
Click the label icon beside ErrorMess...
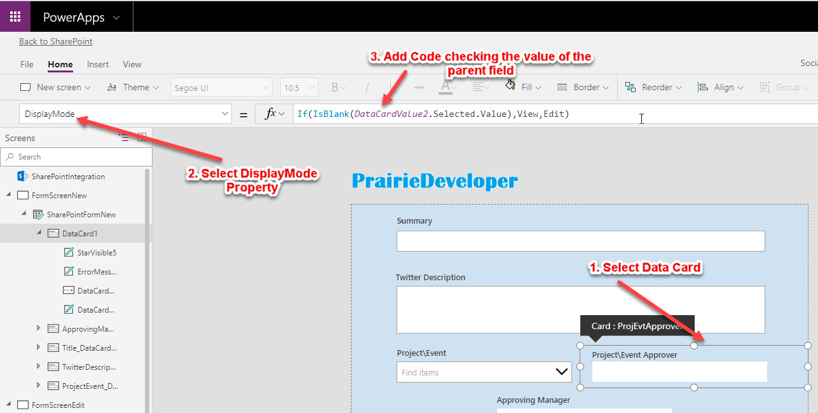[69, 271]
